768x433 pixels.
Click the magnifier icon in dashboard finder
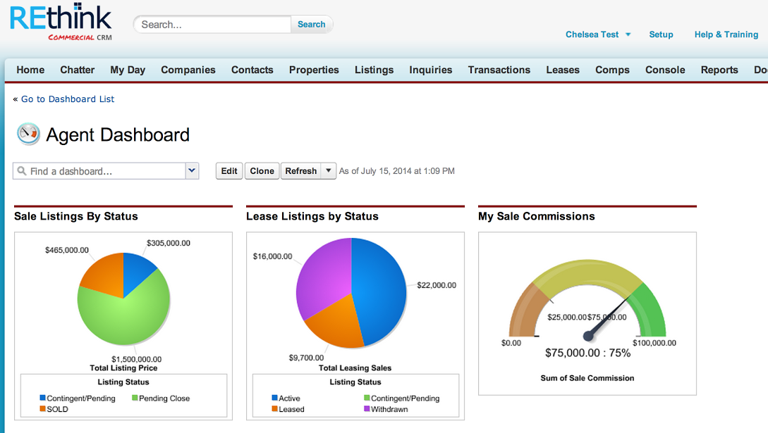pos(21,171)
